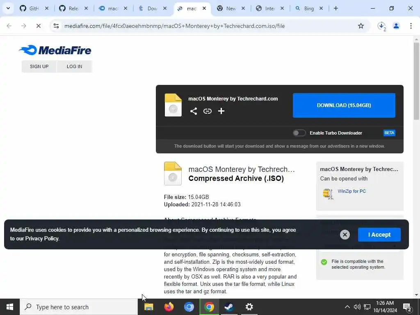The image size is (420, 315).
Task: Launch Firefox from the taskbar
Action: pyautogui.click(x=169, y=307)
